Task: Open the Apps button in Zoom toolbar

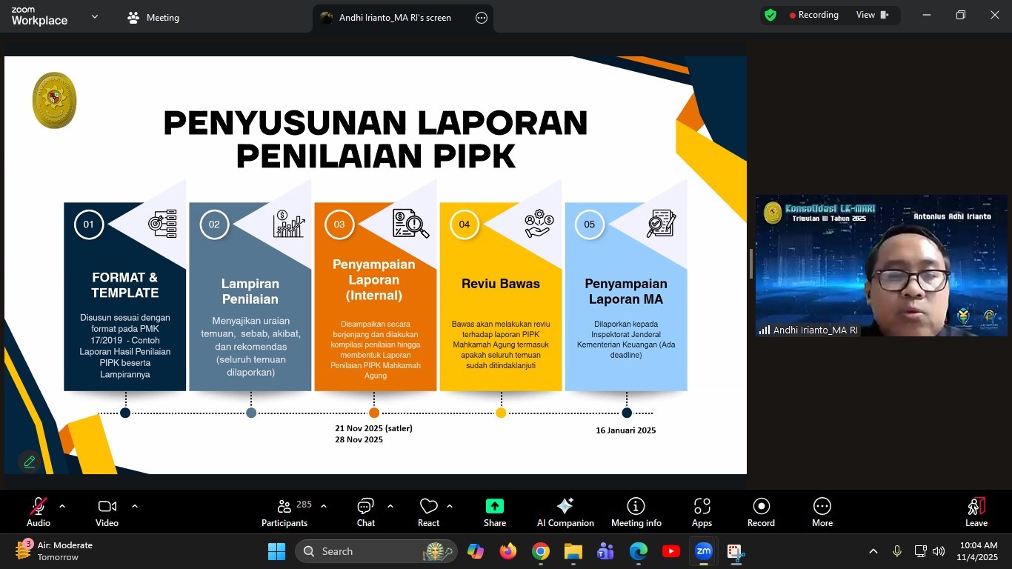Action: [702, 512]
